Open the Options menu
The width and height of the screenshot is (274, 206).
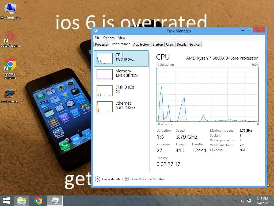click(x=109, y=38)
